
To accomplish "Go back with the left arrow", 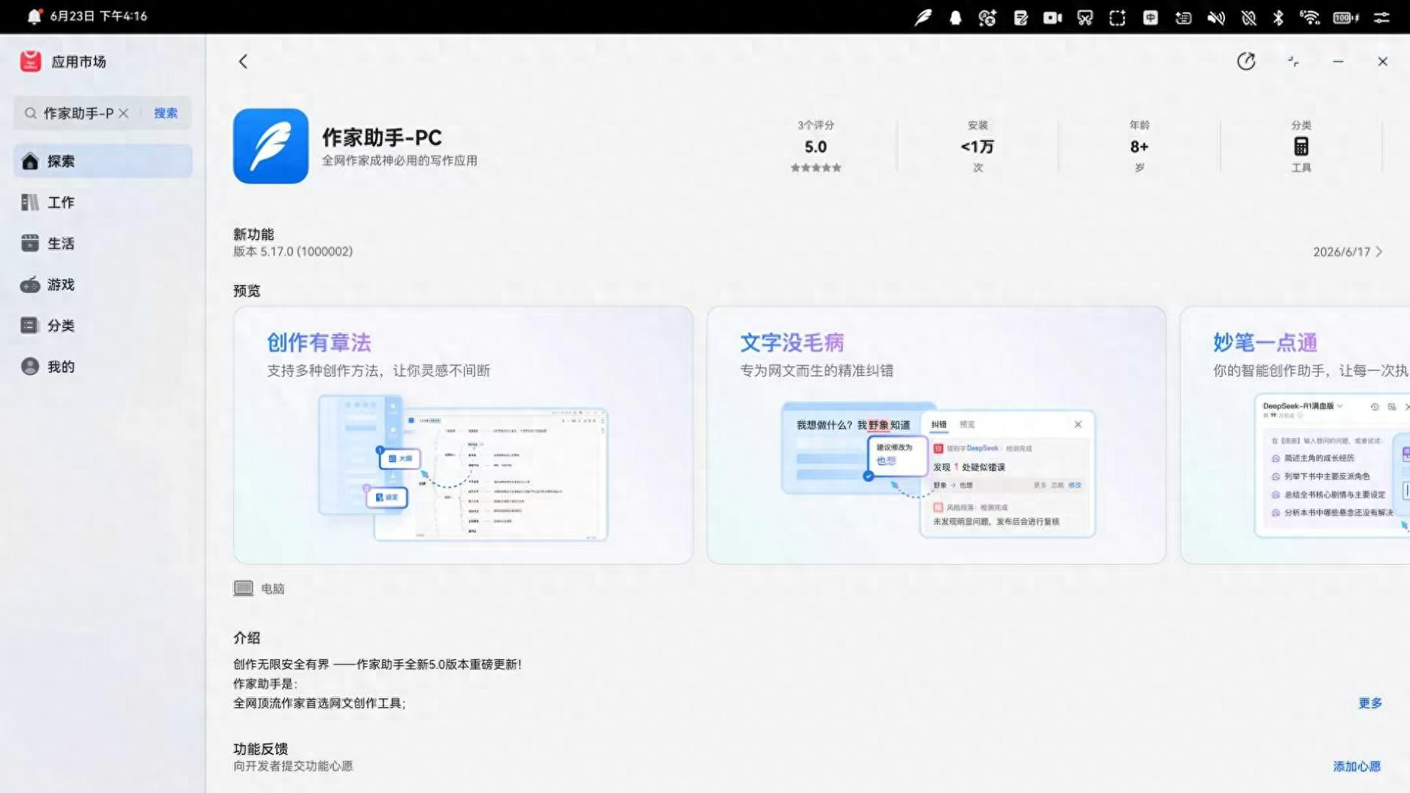I will [243, 62].
